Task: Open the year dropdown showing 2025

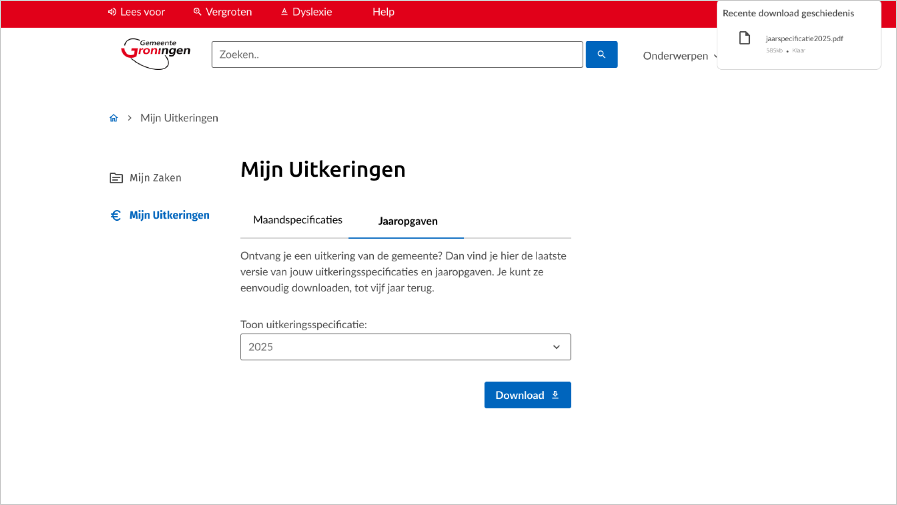Action: point(406,347)
